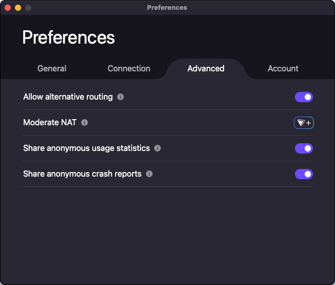Turn off Share anonymous usage statistics switch
The width and height of the screenshot is (335, 285).
coord(304,148)
